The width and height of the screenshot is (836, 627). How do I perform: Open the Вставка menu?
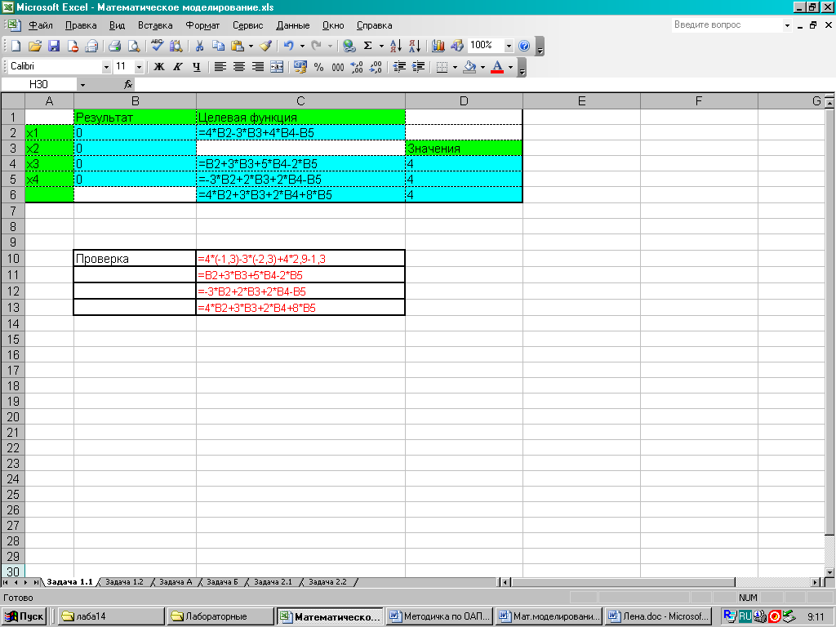pyautogui.click(x=155, y=25)
